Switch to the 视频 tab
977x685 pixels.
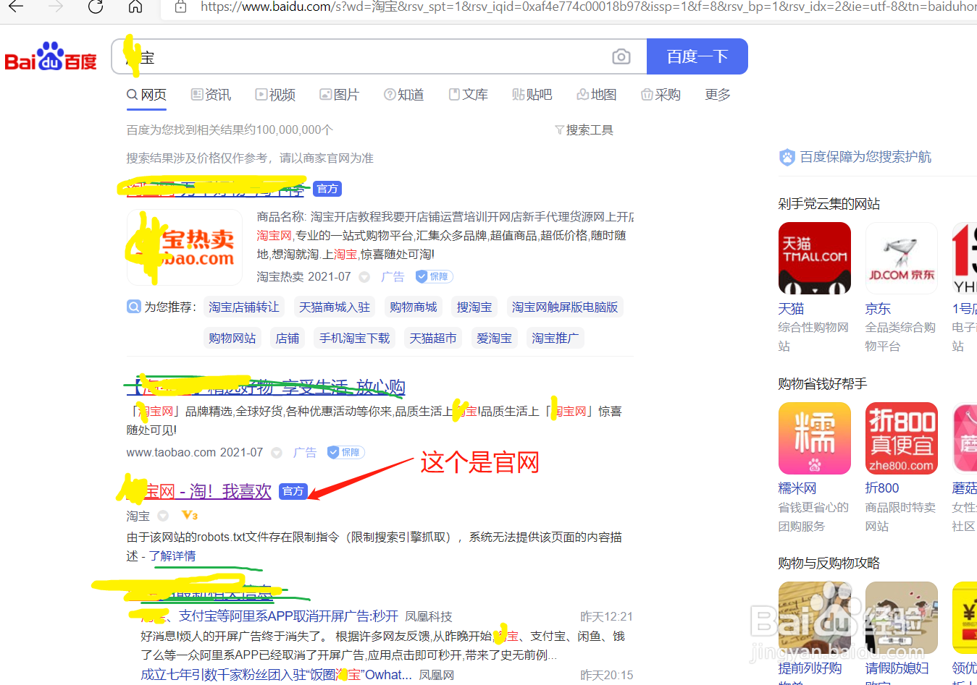tap(275, 95)
